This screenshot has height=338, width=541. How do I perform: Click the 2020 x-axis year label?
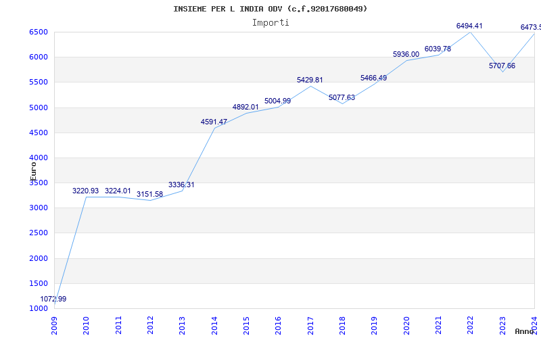[x=406, y=326]
